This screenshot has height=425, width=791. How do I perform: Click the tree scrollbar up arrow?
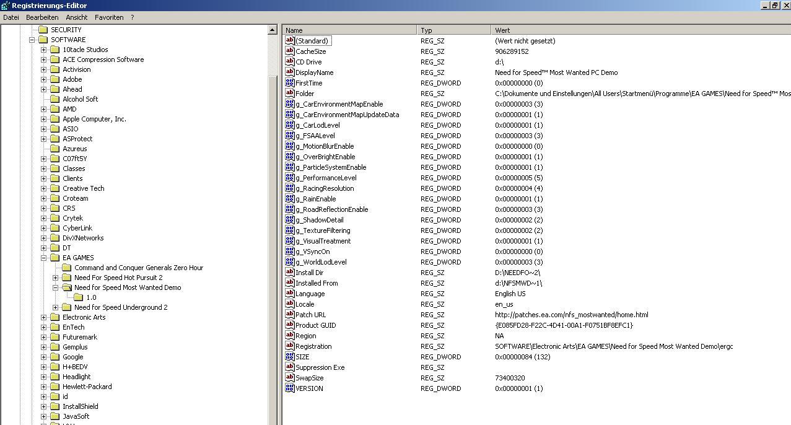point(273,30)
